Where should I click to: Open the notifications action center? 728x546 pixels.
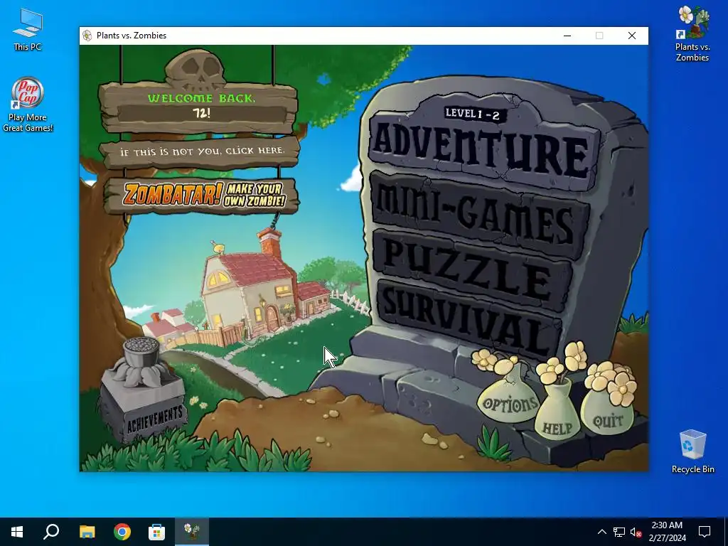pyautogui.click(x=705, y=532)
